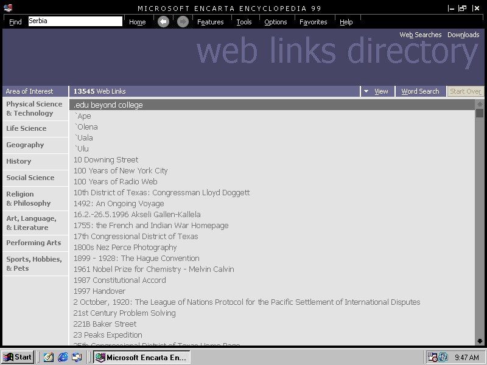Open the Encarta system menu icon
Image resolution: width=487 pixels, height=365 pixels.
coord(8,8)
